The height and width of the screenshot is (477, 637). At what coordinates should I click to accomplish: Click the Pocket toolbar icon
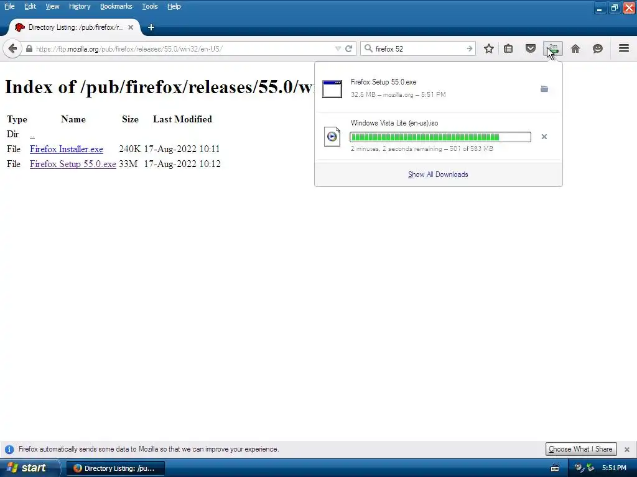point(531,48)
